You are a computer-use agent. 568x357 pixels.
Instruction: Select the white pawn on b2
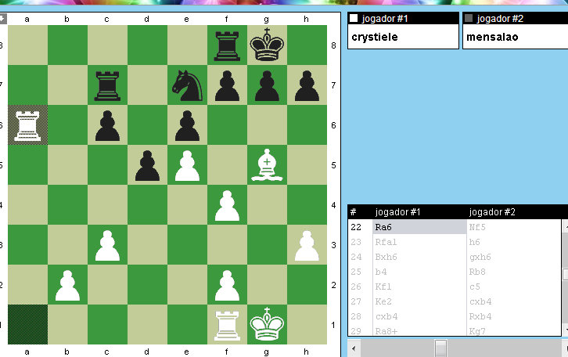(67, 285)
